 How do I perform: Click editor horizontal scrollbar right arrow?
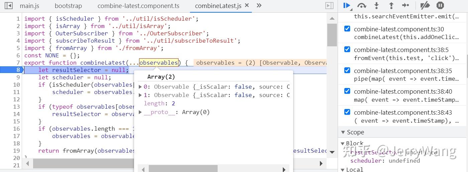tap(321, 163)
